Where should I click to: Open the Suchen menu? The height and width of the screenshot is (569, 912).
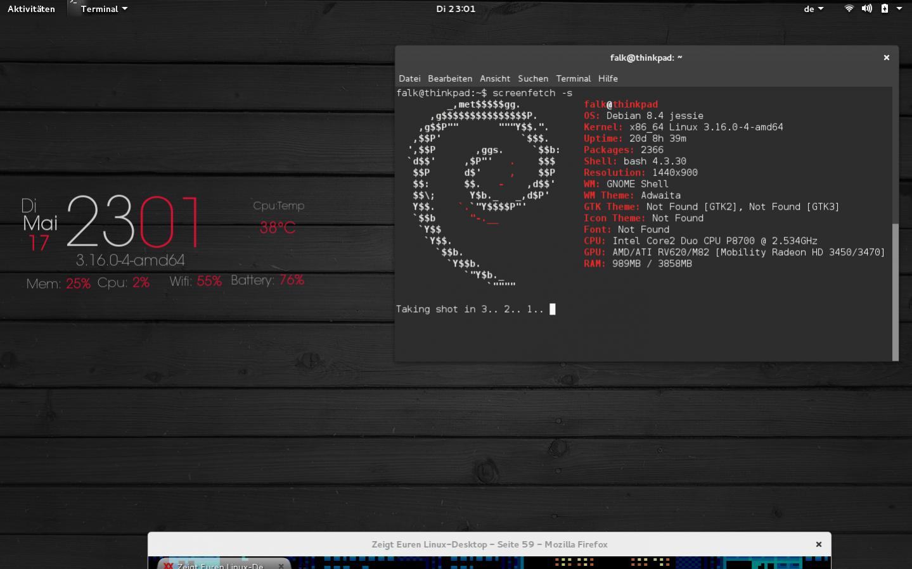pos(533,78)
